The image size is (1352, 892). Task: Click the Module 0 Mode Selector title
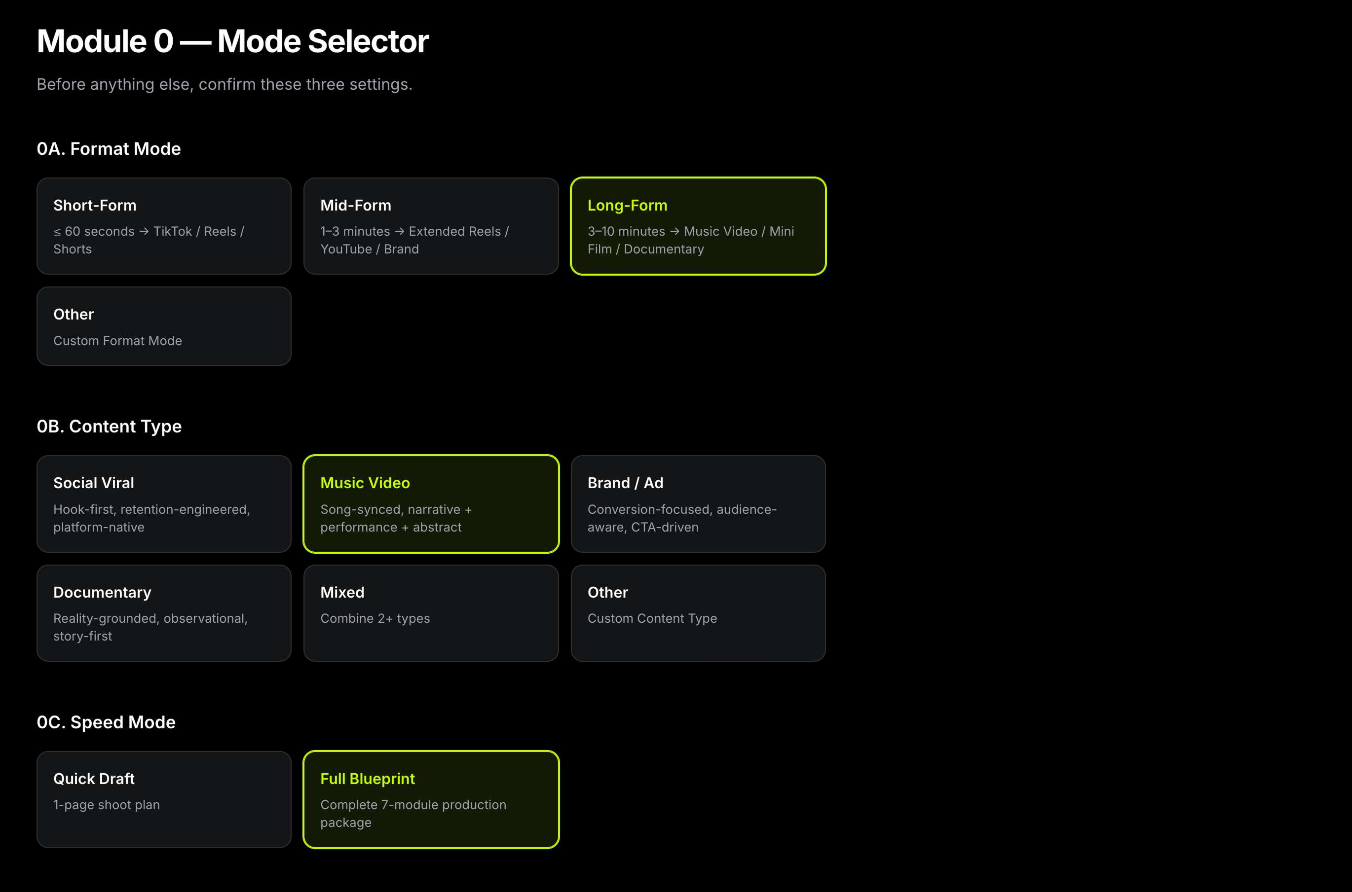(x=233, y=40)
